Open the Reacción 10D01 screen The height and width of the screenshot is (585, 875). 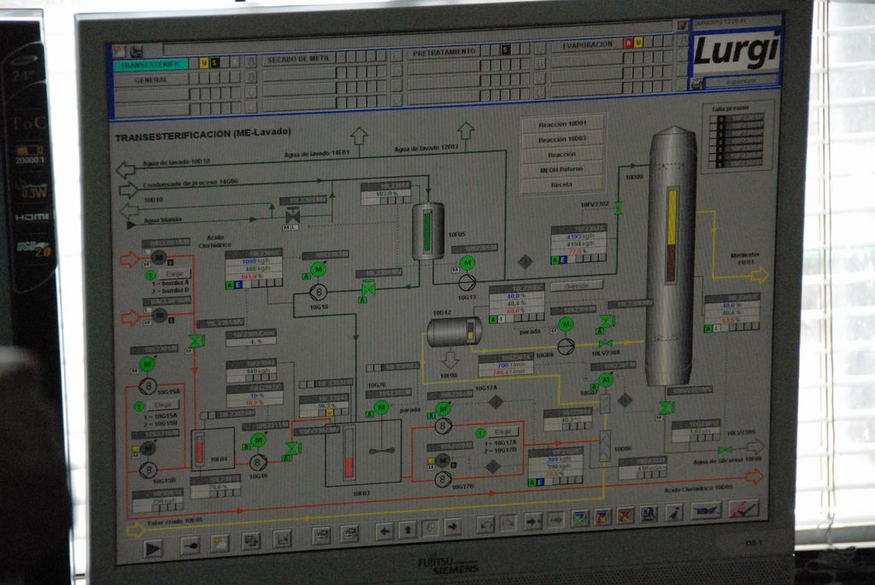[562, 125]
